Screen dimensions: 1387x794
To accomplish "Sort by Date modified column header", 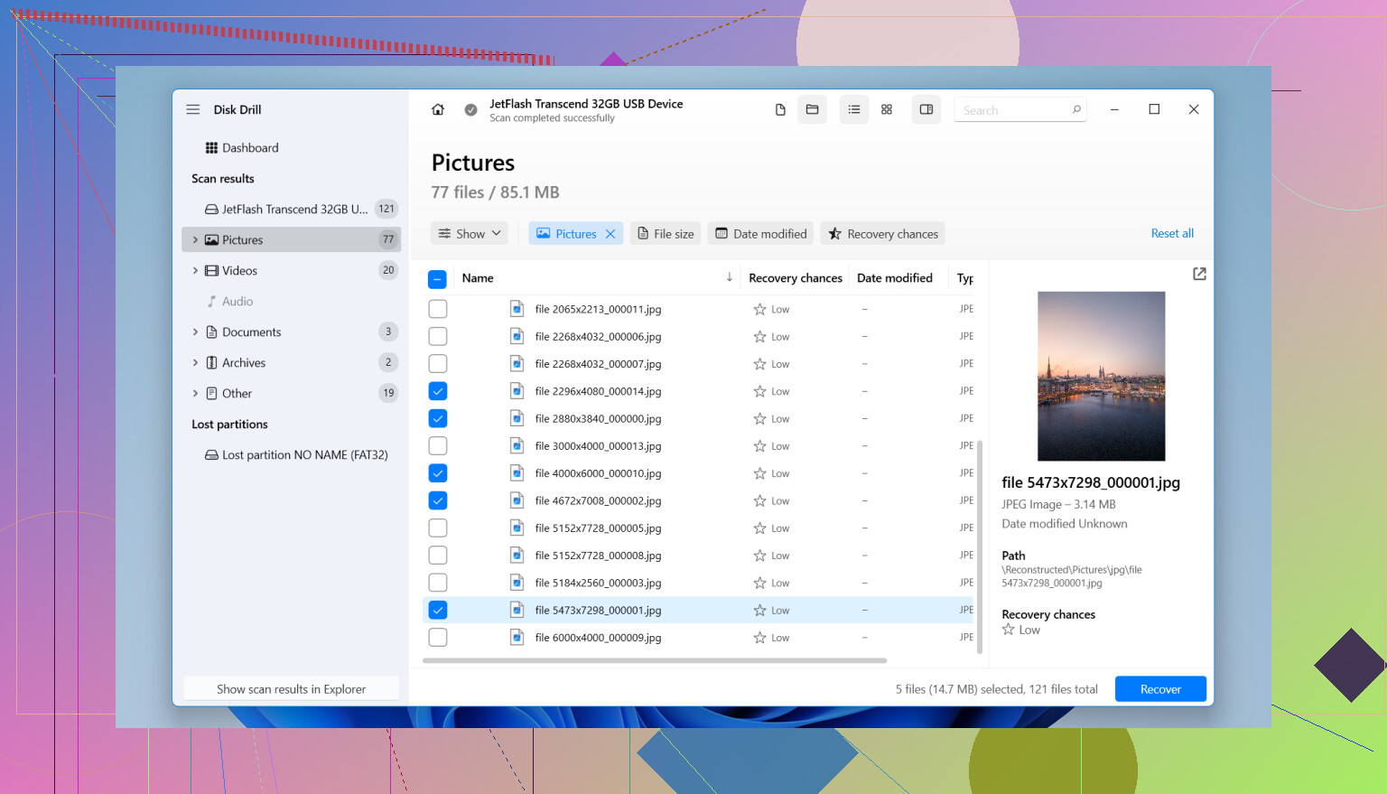I will [x=895, y=278].
